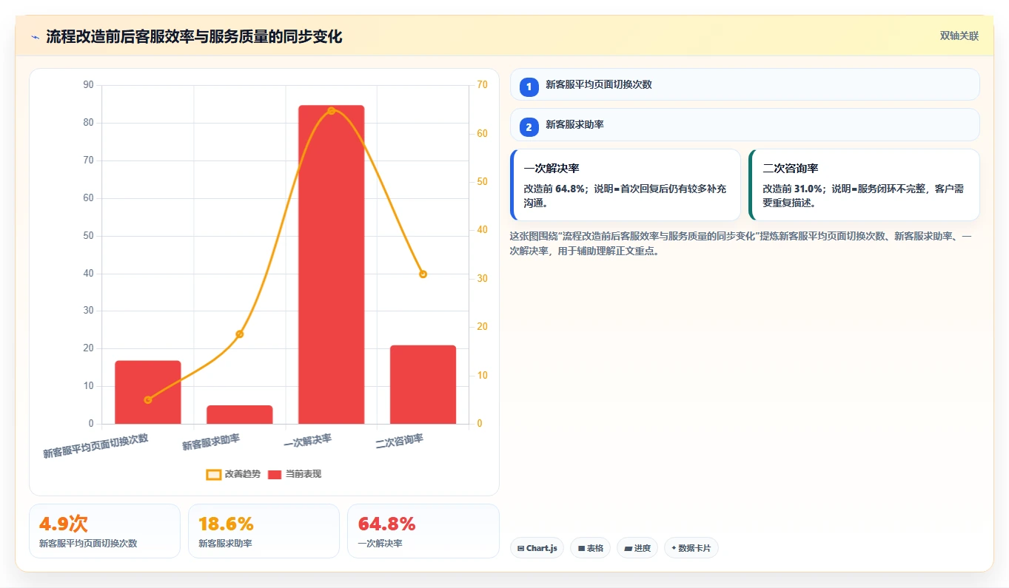1009x588 pixels.
Task: Select the number 1 badge icon
Action: (x=529, y=87)
